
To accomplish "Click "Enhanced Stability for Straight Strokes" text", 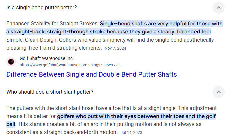I will (52, 24).
